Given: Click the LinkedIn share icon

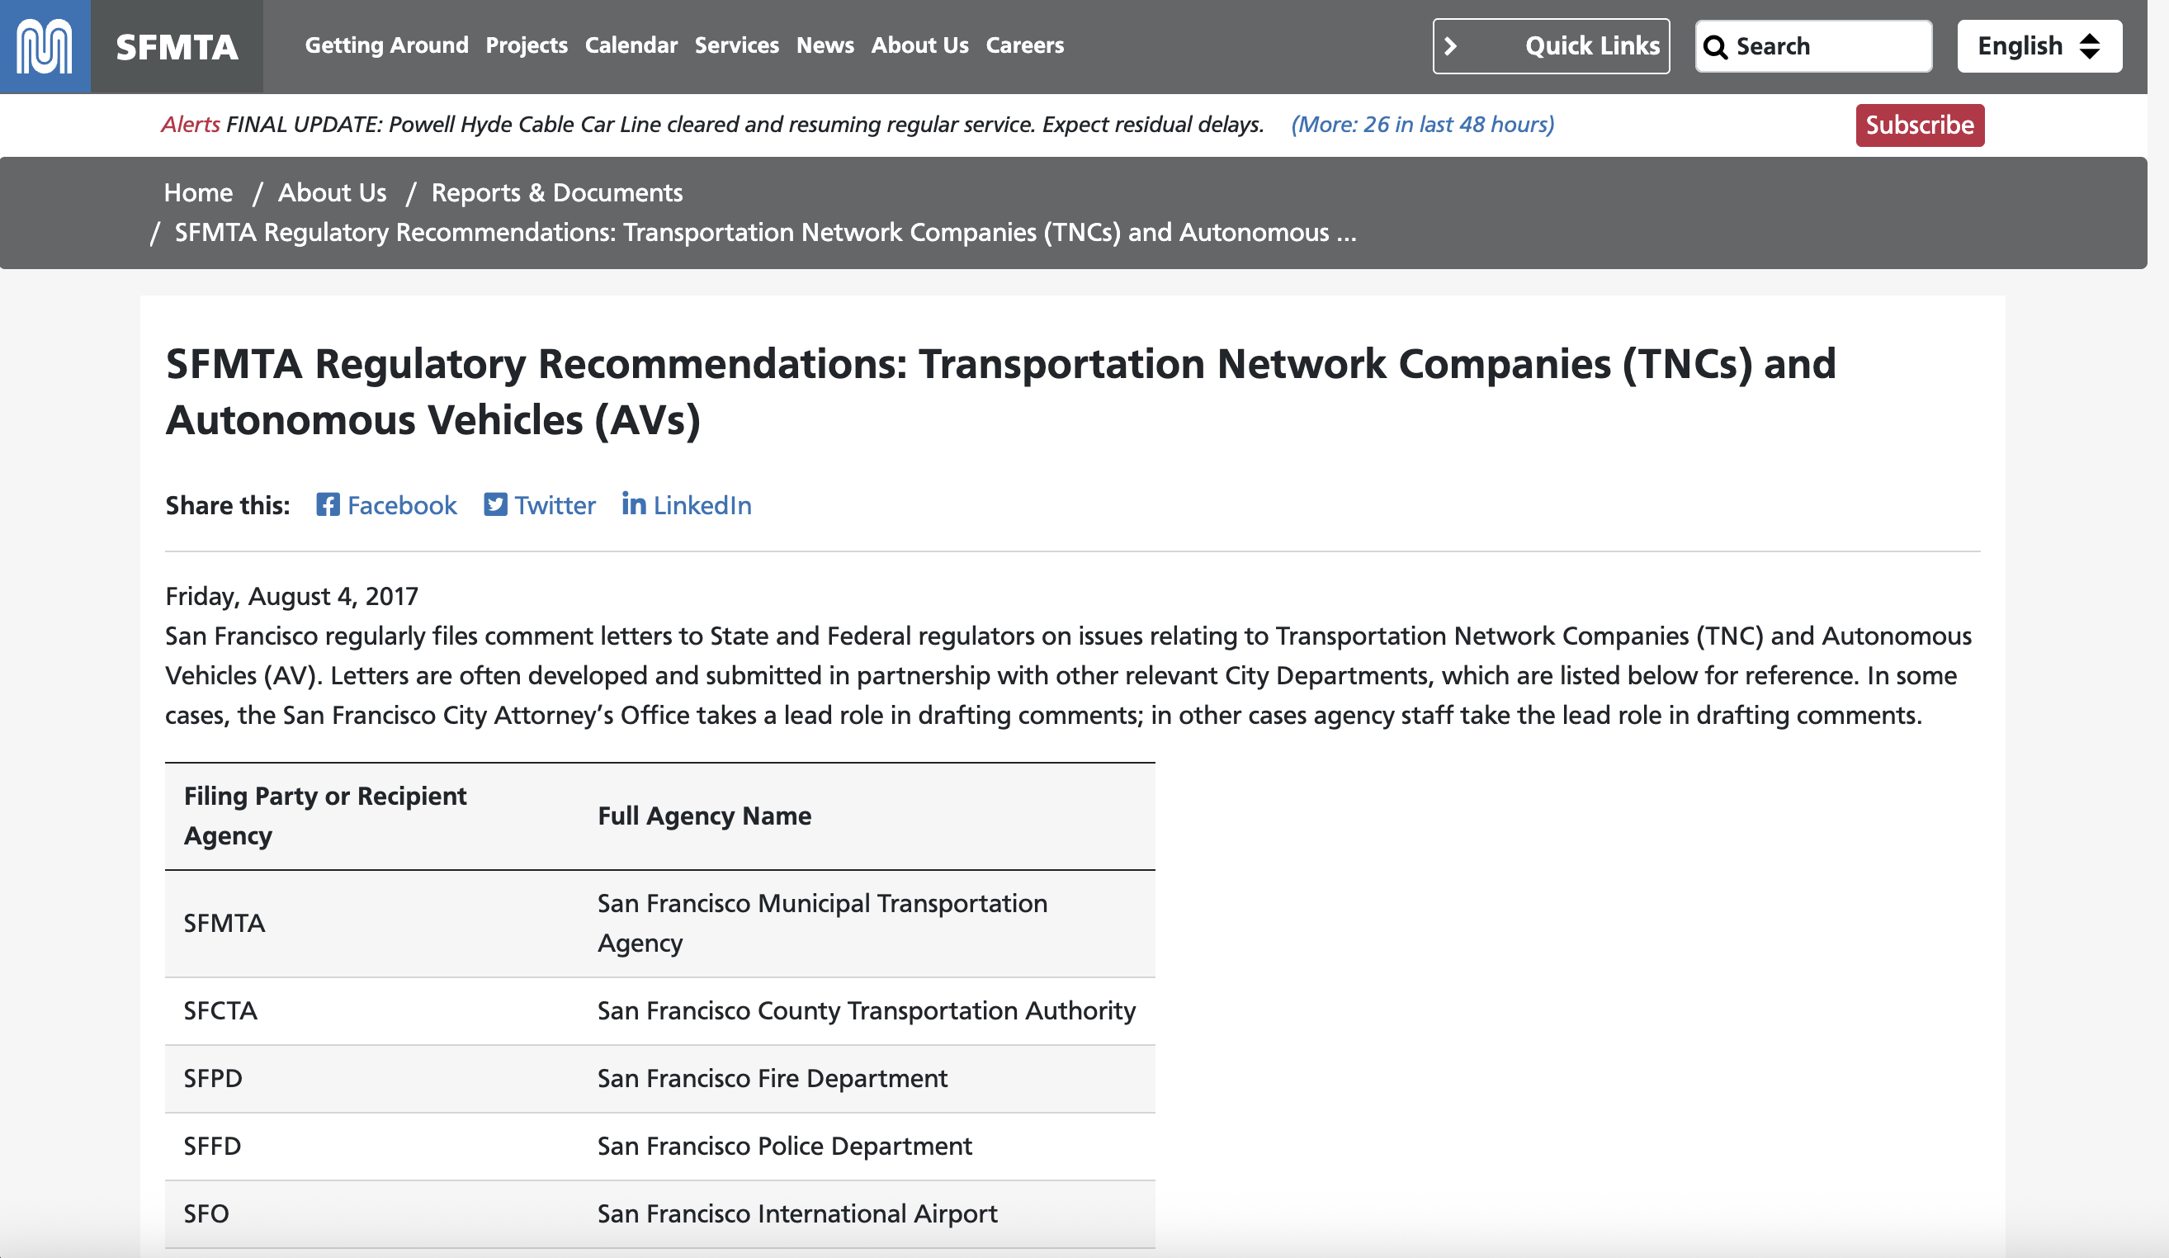Looking at the screenshot, I should click(634, 504).
